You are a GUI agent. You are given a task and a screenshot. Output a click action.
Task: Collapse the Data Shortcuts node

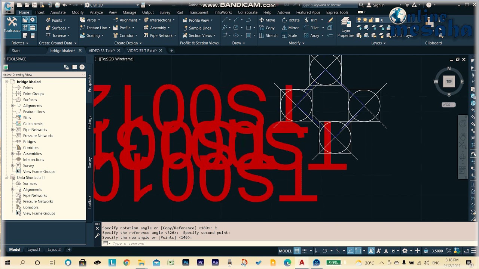point(6,177)
